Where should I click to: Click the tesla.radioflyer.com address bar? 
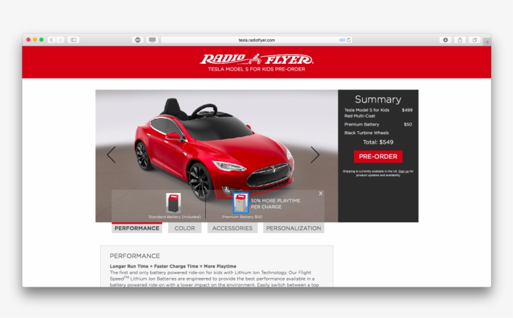tap(256, 40)
